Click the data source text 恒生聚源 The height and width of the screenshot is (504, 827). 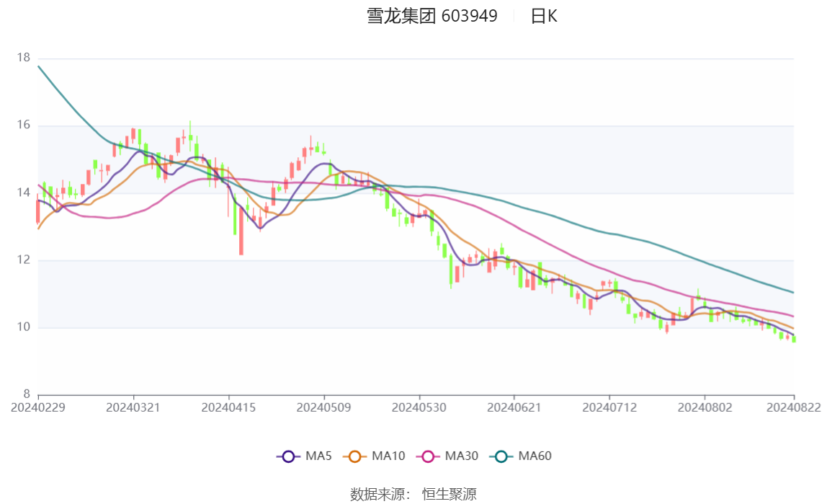click(x=450, y=494)
